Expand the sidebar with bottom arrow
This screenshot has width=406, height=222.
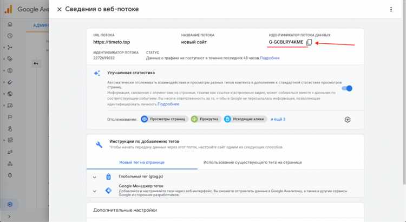pos(10,217)
